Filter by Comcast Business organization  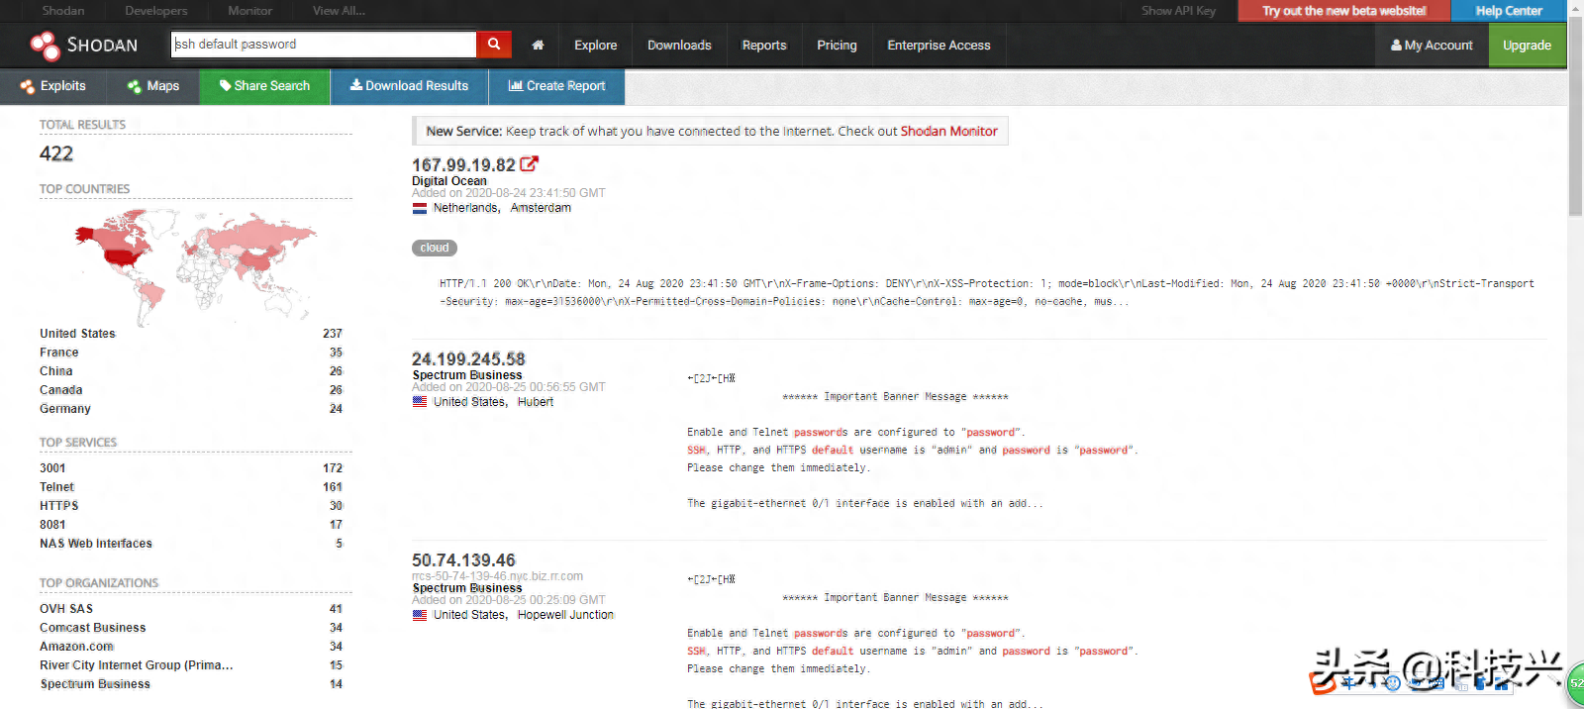(x=93, y=628)
